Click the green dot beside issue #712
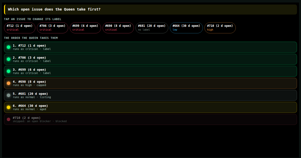The height and width of the screenshot is (158, 301). tap(9, 47)
